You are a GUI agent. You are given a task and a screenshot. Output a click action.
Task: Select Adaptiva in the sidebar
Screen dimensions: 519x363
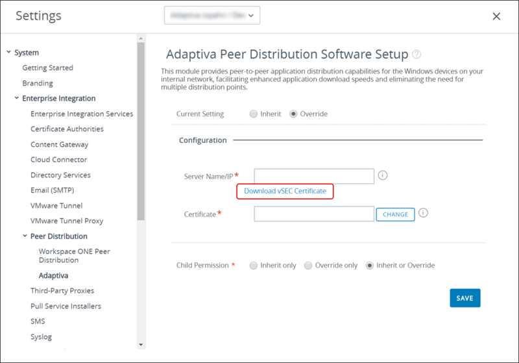[x=53, y=275]
